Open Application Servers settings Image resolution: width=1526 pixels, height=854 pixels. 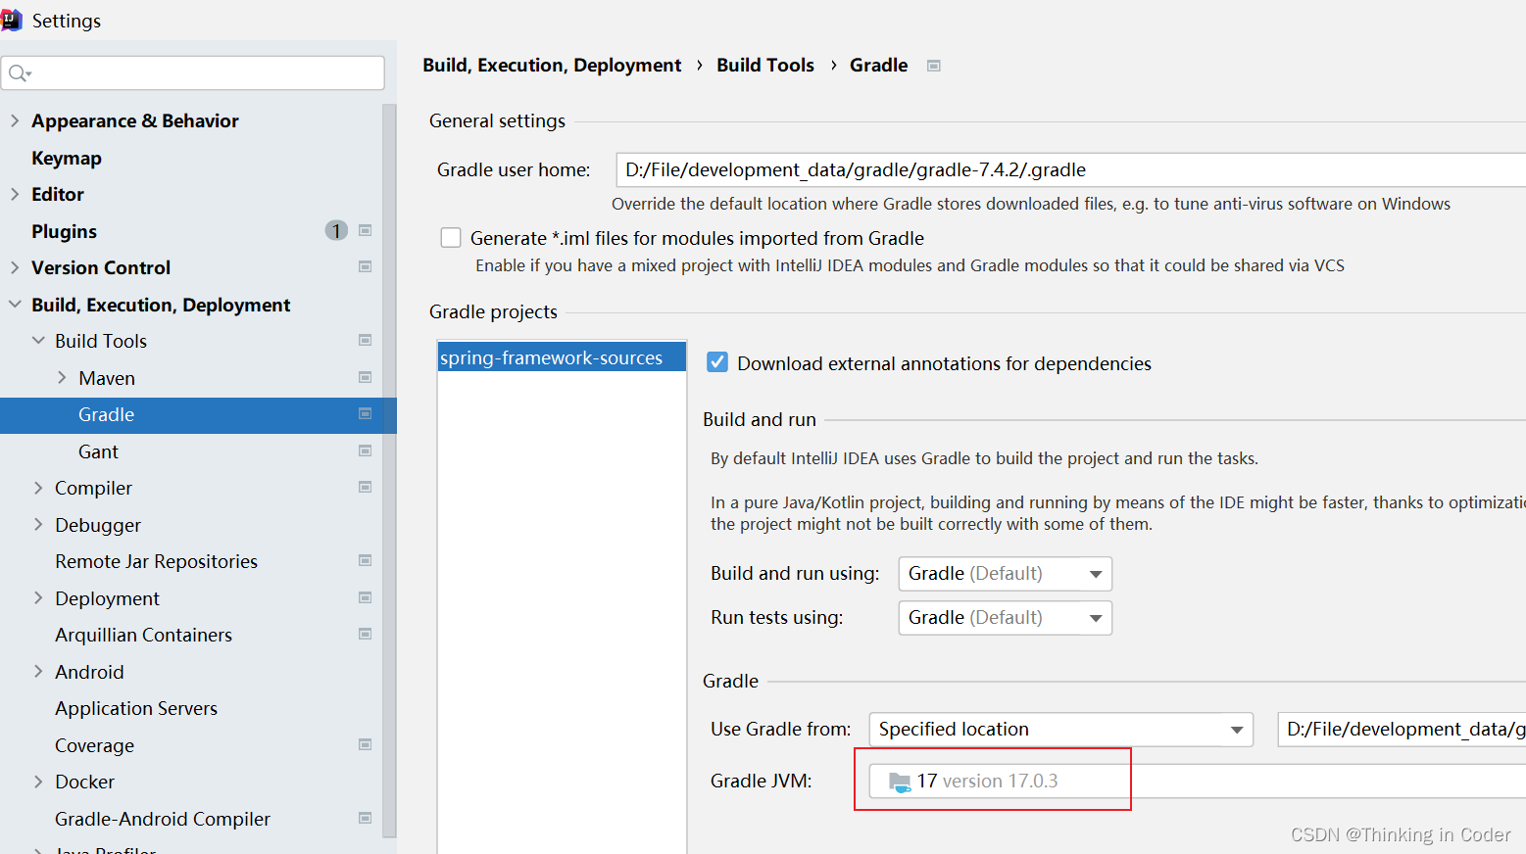[136, 708]
